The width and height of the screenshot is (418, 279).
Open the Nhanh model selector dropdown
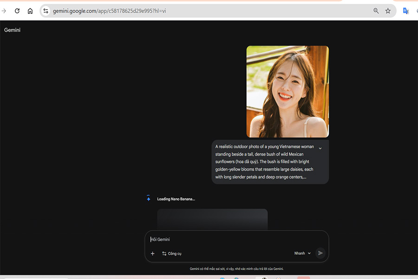(x=302, y=253)
